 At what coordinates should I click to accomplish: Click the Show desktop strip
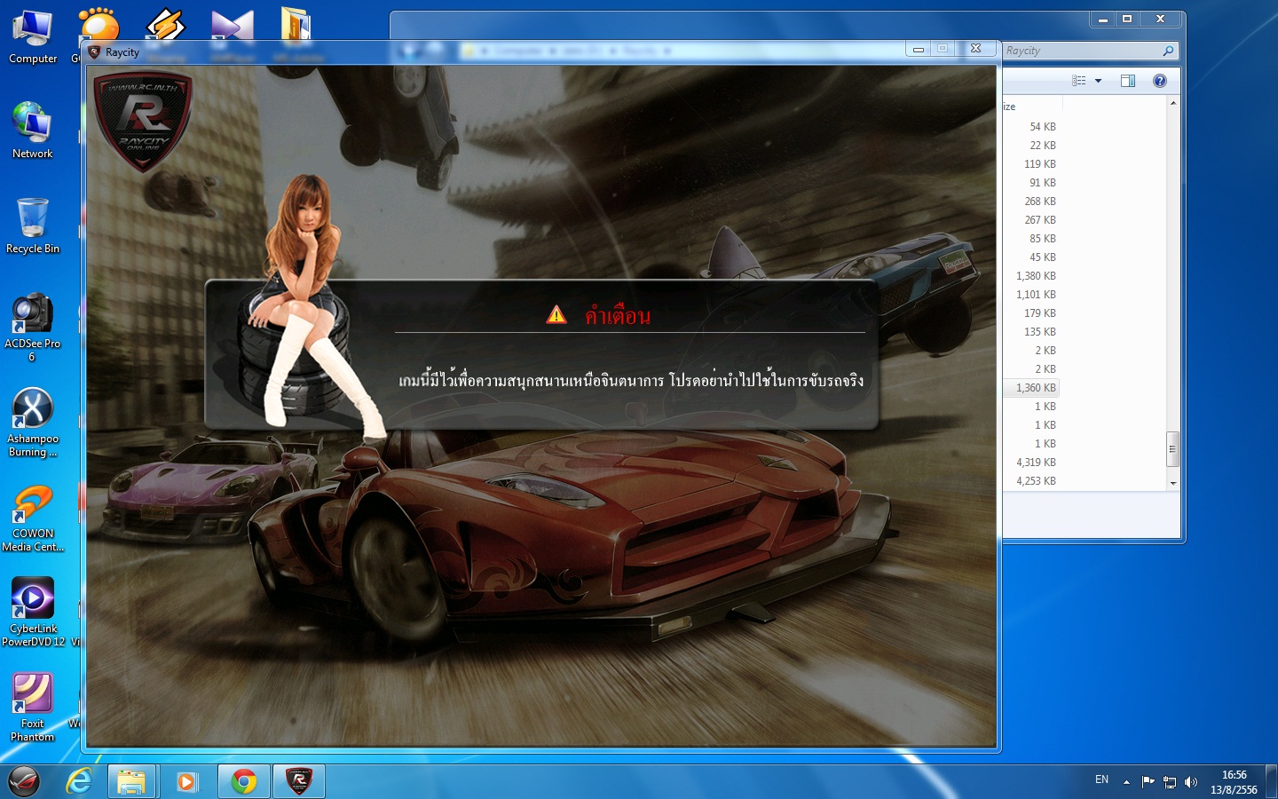pos(1271,781)
